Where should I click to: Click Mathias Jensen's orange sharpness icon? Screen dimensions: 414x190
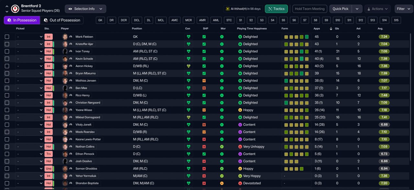pyautogui.click(x=204, y=81)
